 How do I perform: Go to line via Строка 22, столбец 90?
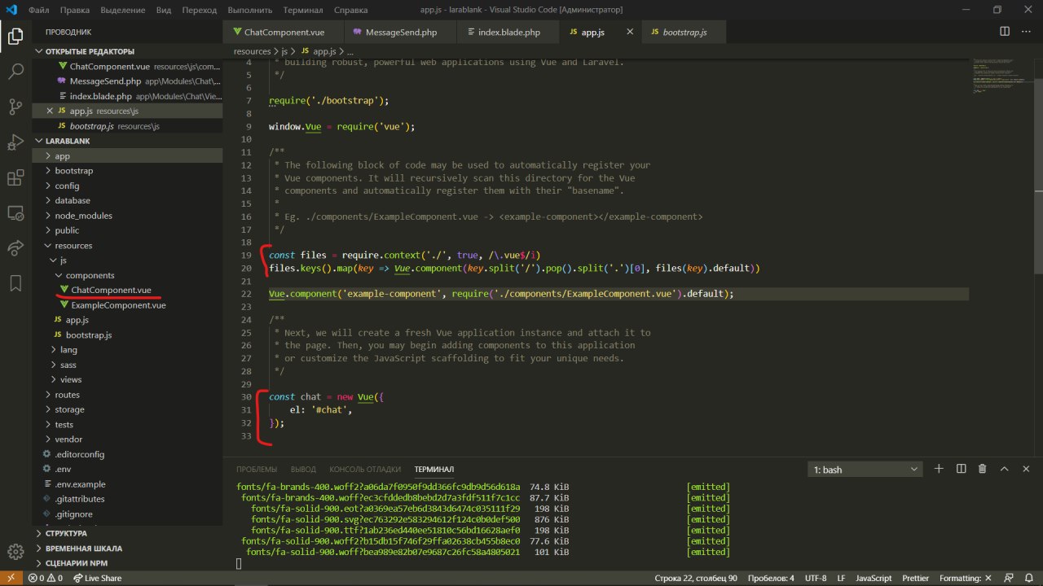click(696, 578)
